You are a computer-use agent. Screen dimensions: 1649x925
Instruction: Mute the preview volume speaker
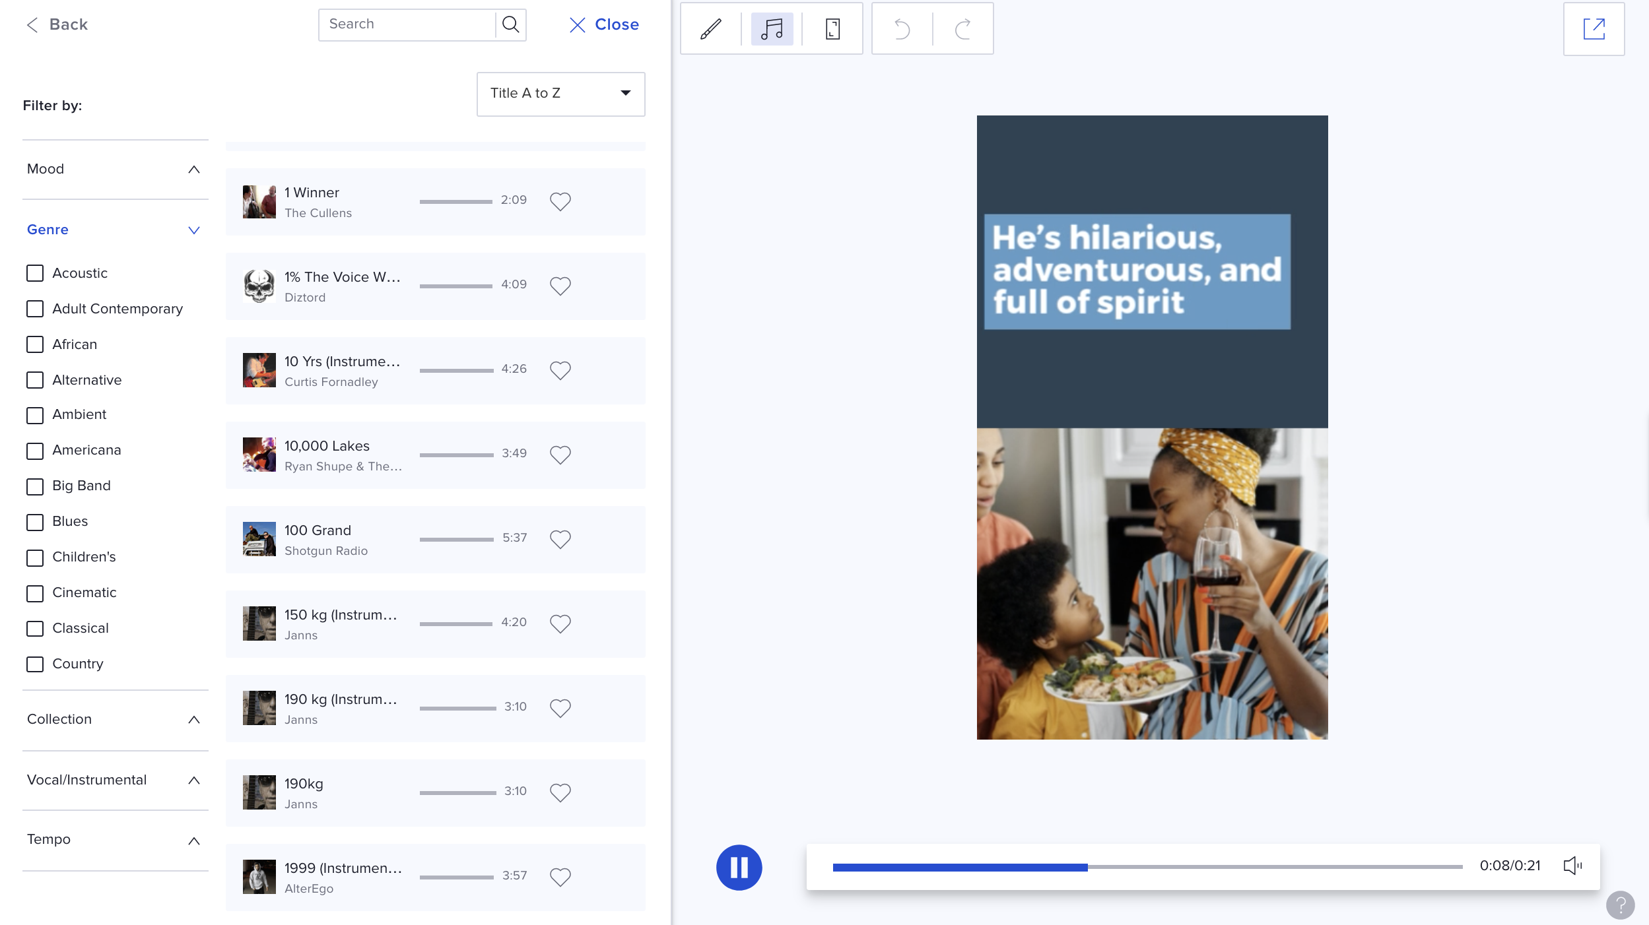coord(1572,866)
